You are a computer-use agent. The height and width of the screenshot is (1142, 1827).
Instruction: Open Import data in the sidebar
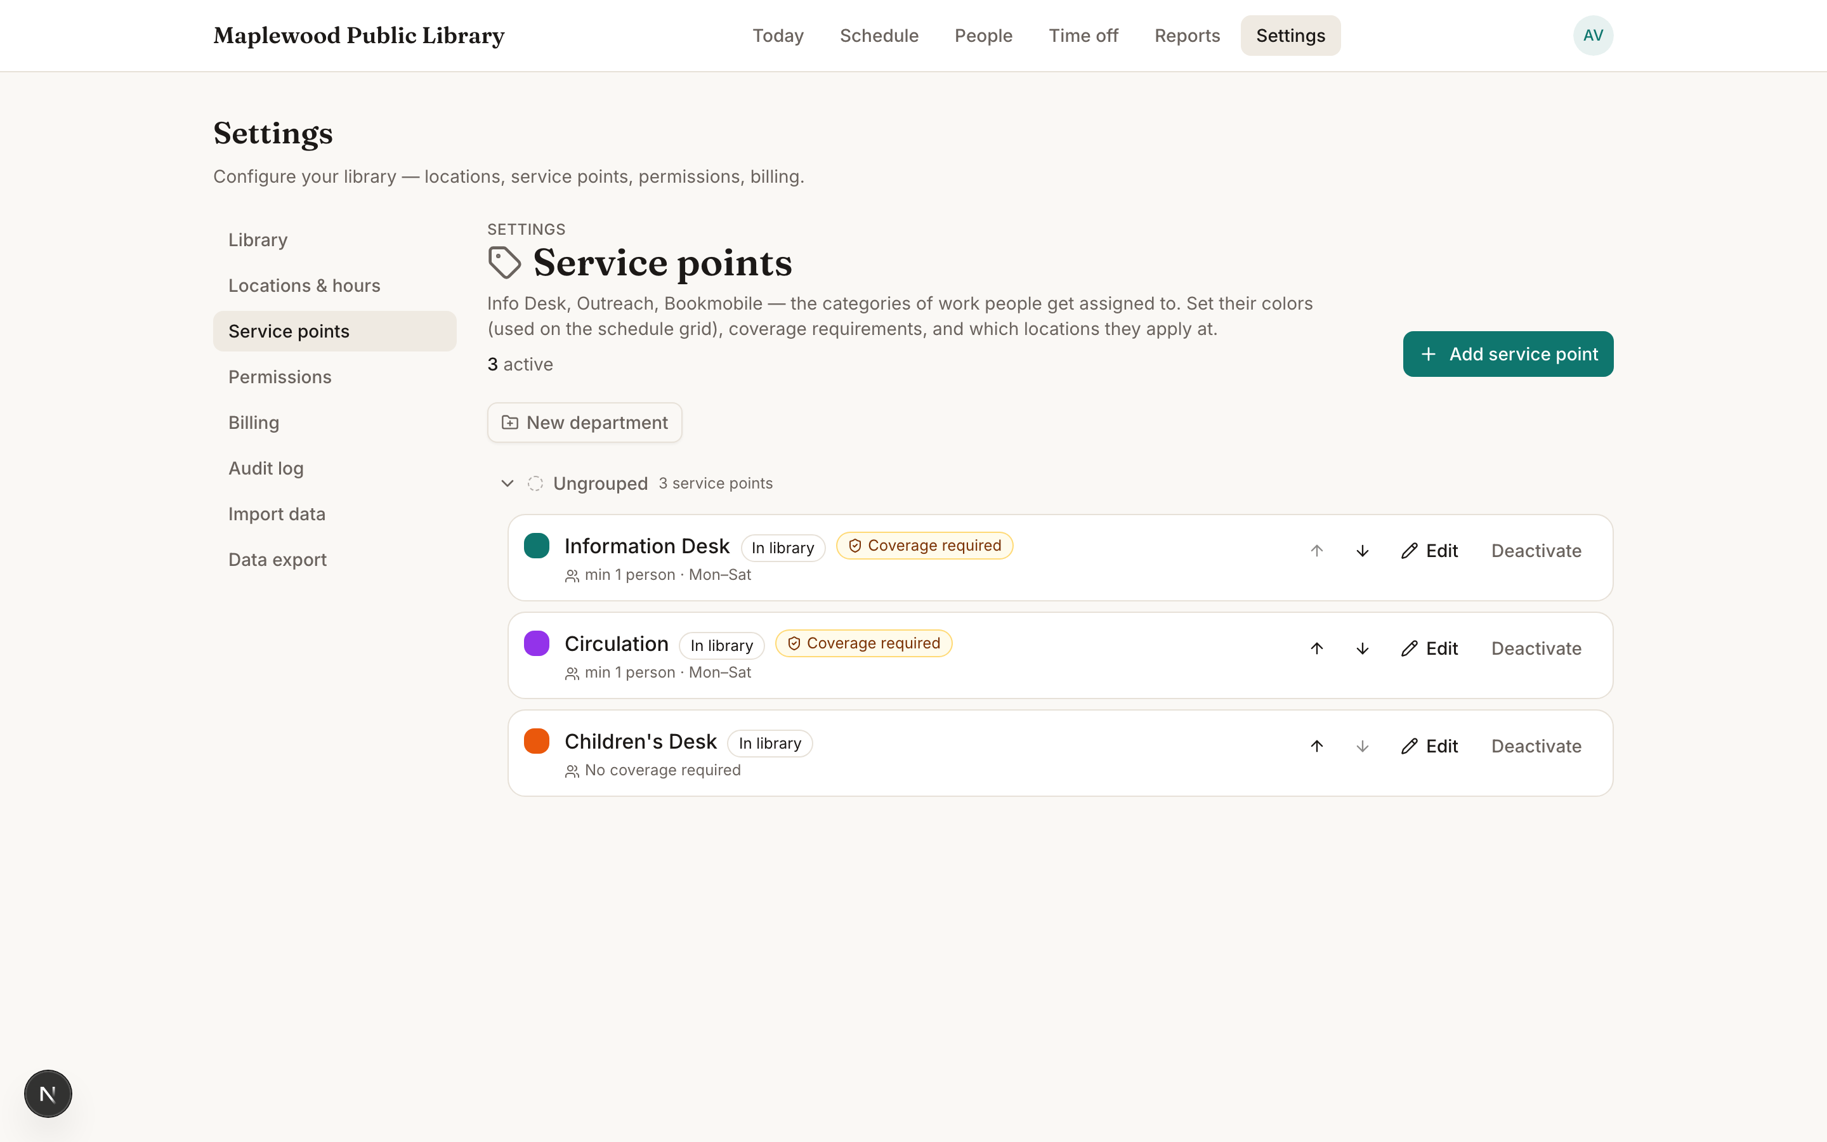[x=334, y=514]
